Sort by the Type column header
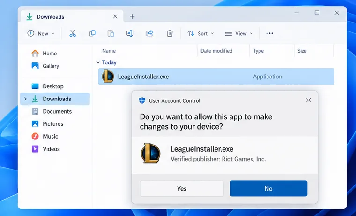This screenshot has height=216, width=356. [x=258, y=51]
